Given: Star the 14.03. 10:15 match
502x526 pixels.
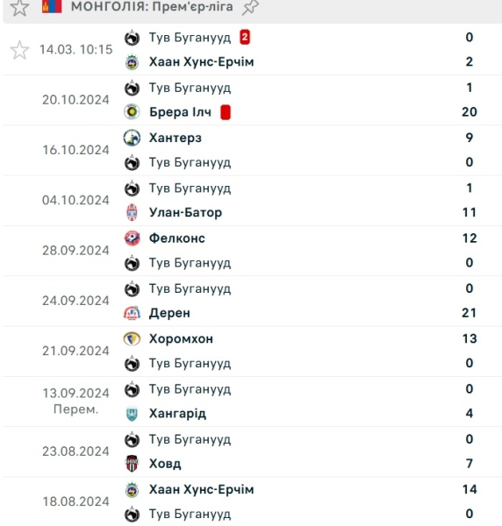Looking at the screenshot, I should [20, 50].
